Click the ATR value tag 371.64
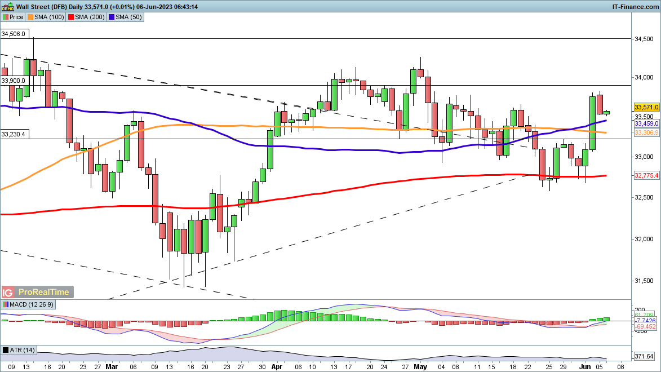661x372 pixels. [644, 357]
